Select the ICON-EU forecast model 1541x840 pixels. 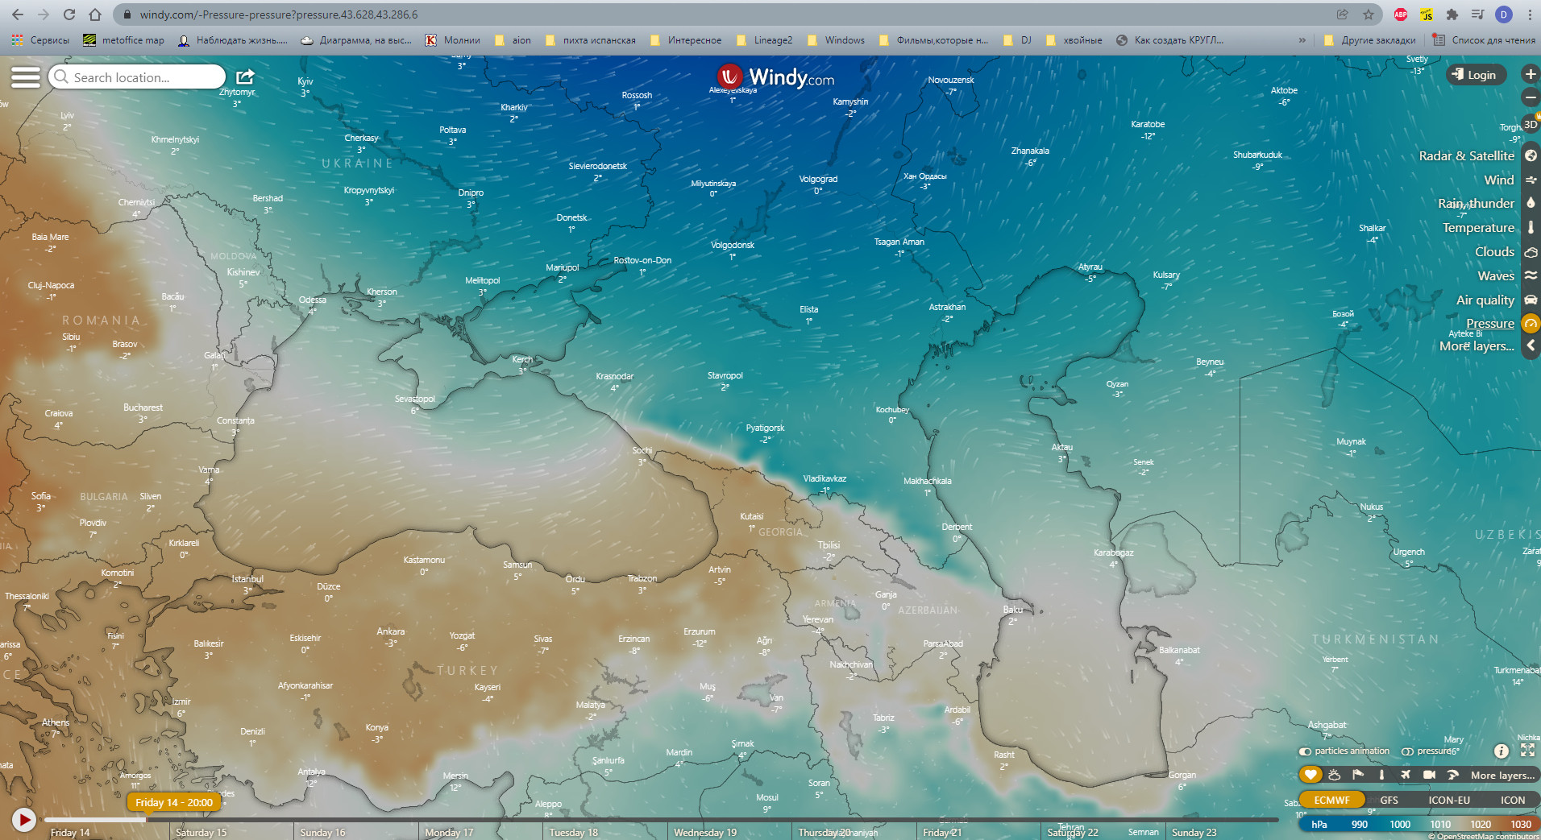1448,800
